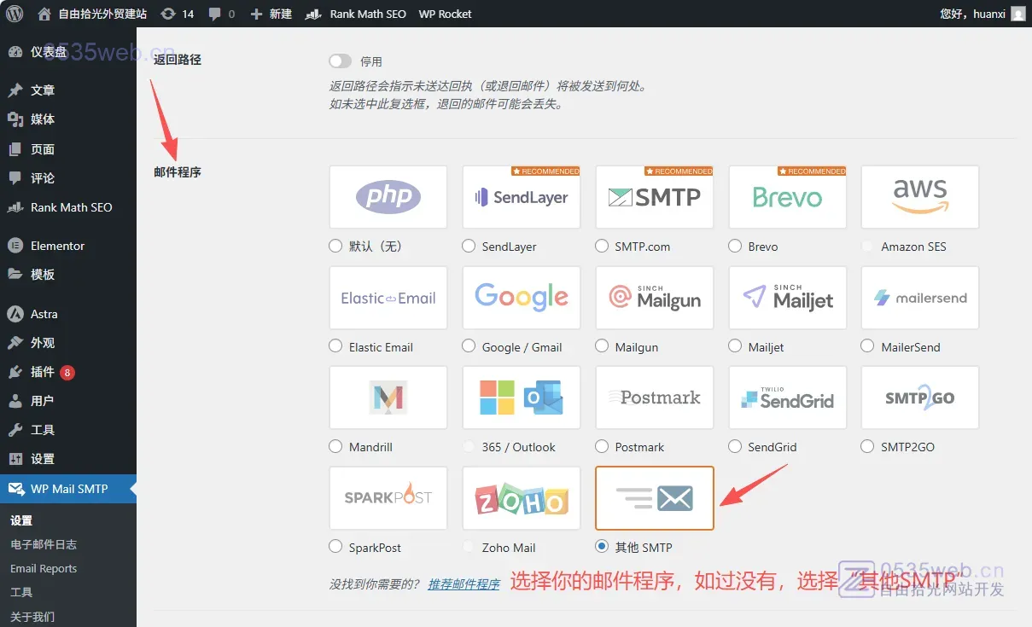Open 电子邮件日志 submenu link
The image size is (1032, 627).
(44, 544)
